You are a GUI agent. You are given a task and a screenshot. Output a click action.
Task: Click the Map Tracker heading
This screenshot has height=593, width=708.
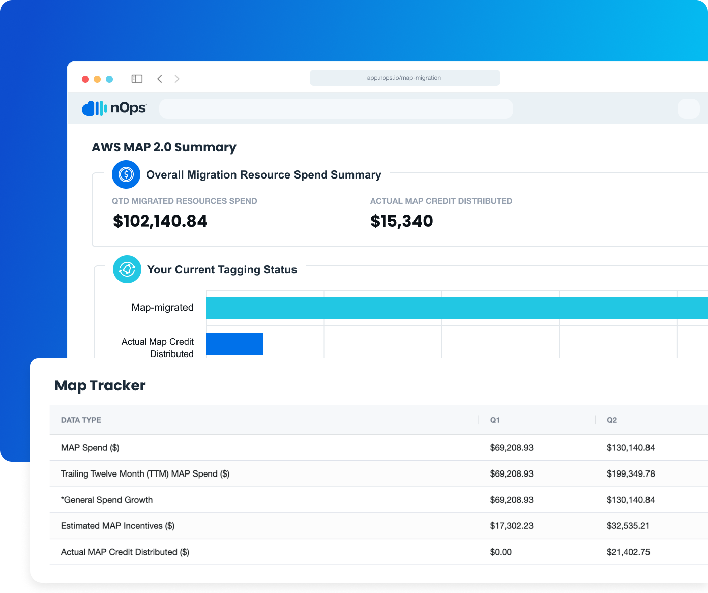point(100,386)
